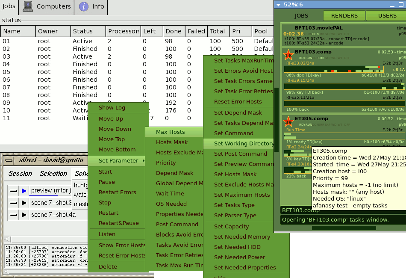Click the star icon beside BFT103.comp
This screenshot has width=406, height=278.
(x=288, y=55)
